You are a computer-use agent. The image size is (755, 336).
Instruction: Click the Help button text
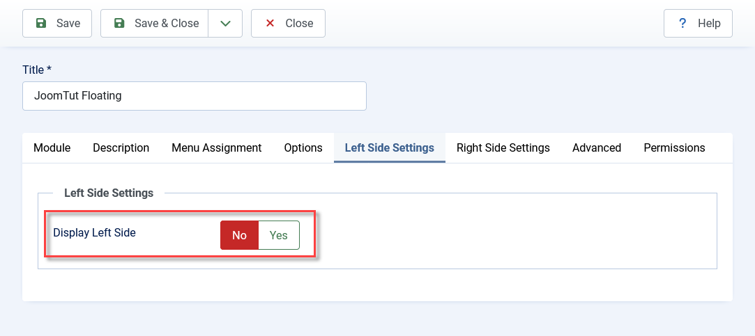point(709,23)
